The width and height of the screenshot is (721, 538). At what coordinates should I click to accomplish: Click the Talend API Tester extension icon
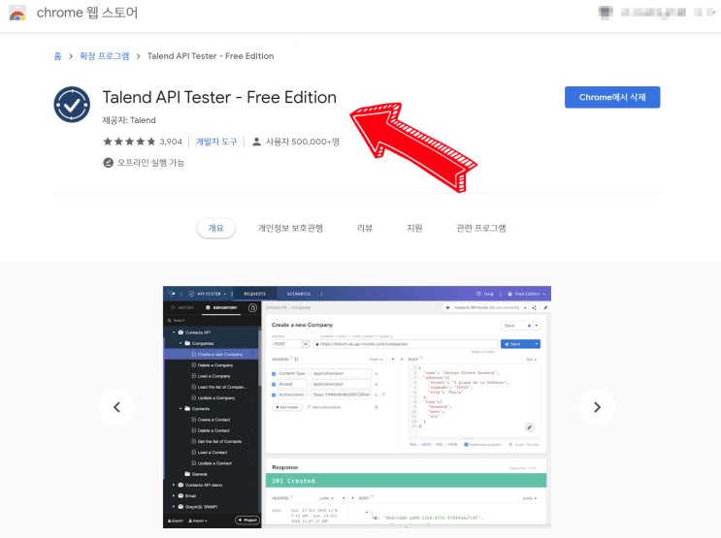(72, 105)
